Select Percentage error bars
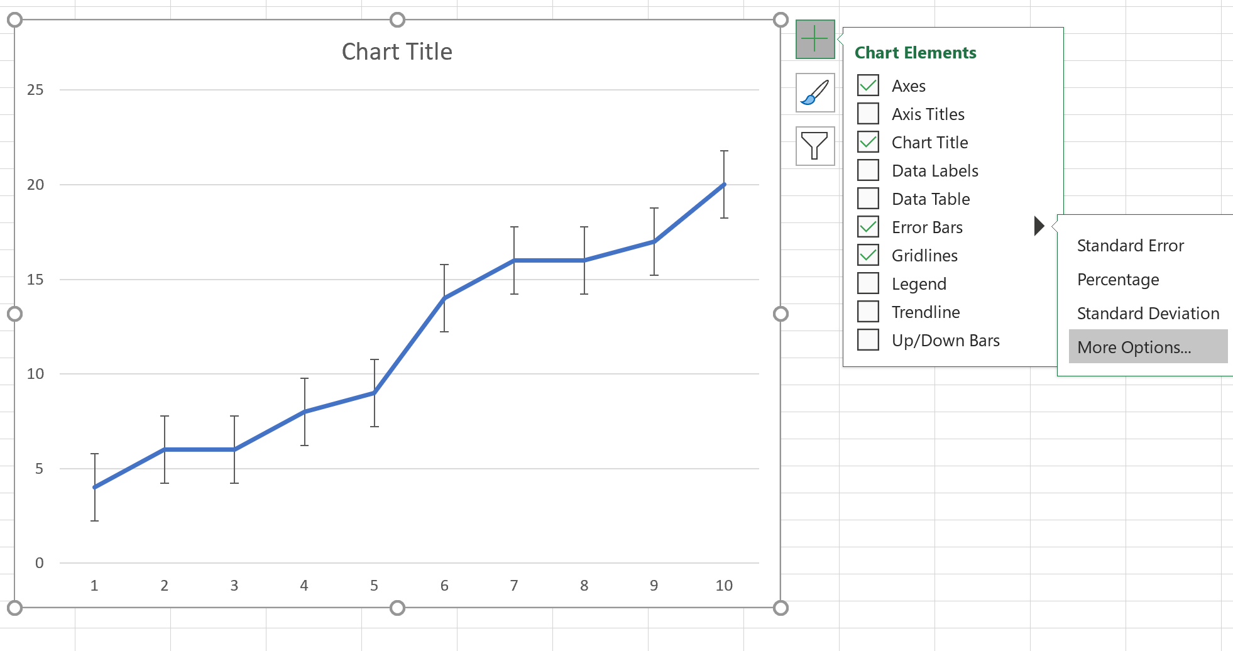Screen dimensions: 1233x651 (1118, 279)
